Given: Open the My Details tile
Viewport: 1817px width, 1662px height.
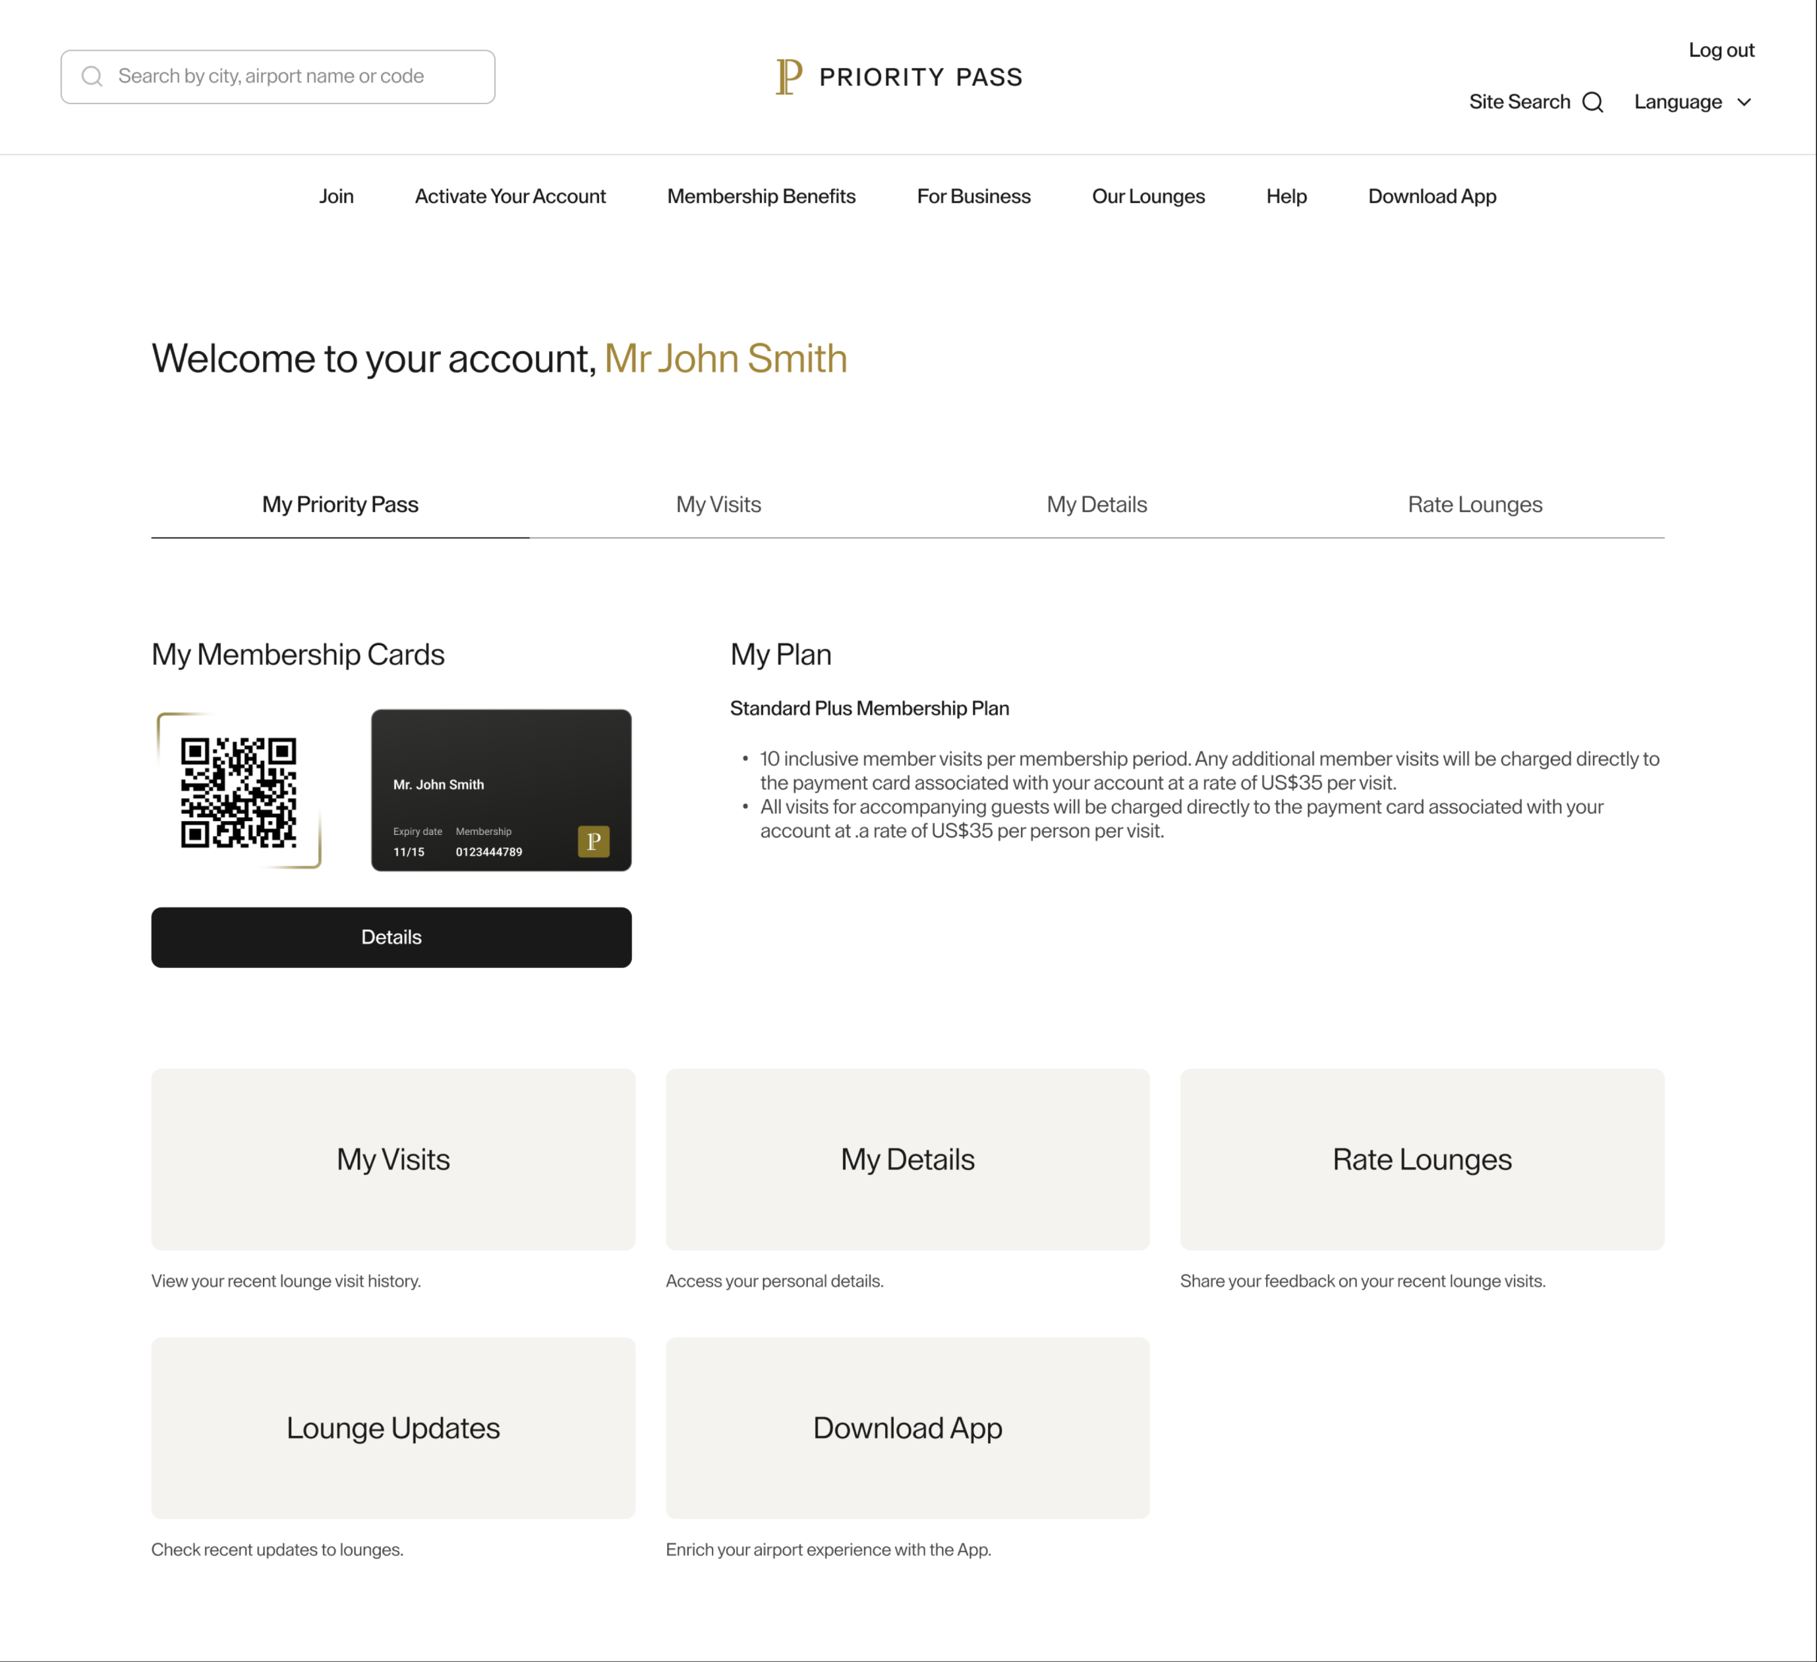Looking at the screenshot, I should pos(908,1159).
